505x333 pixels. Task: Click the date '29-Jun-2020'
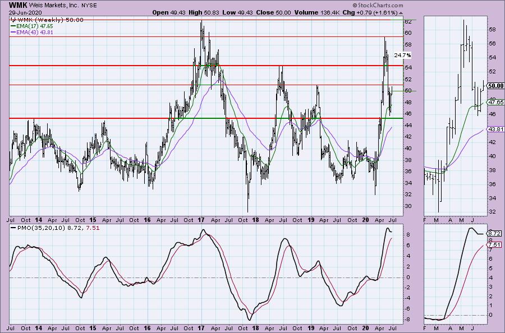point(25,12)
